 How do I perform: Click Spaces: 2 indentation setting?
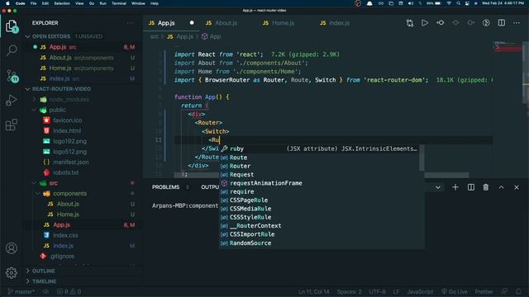point(349,291)
